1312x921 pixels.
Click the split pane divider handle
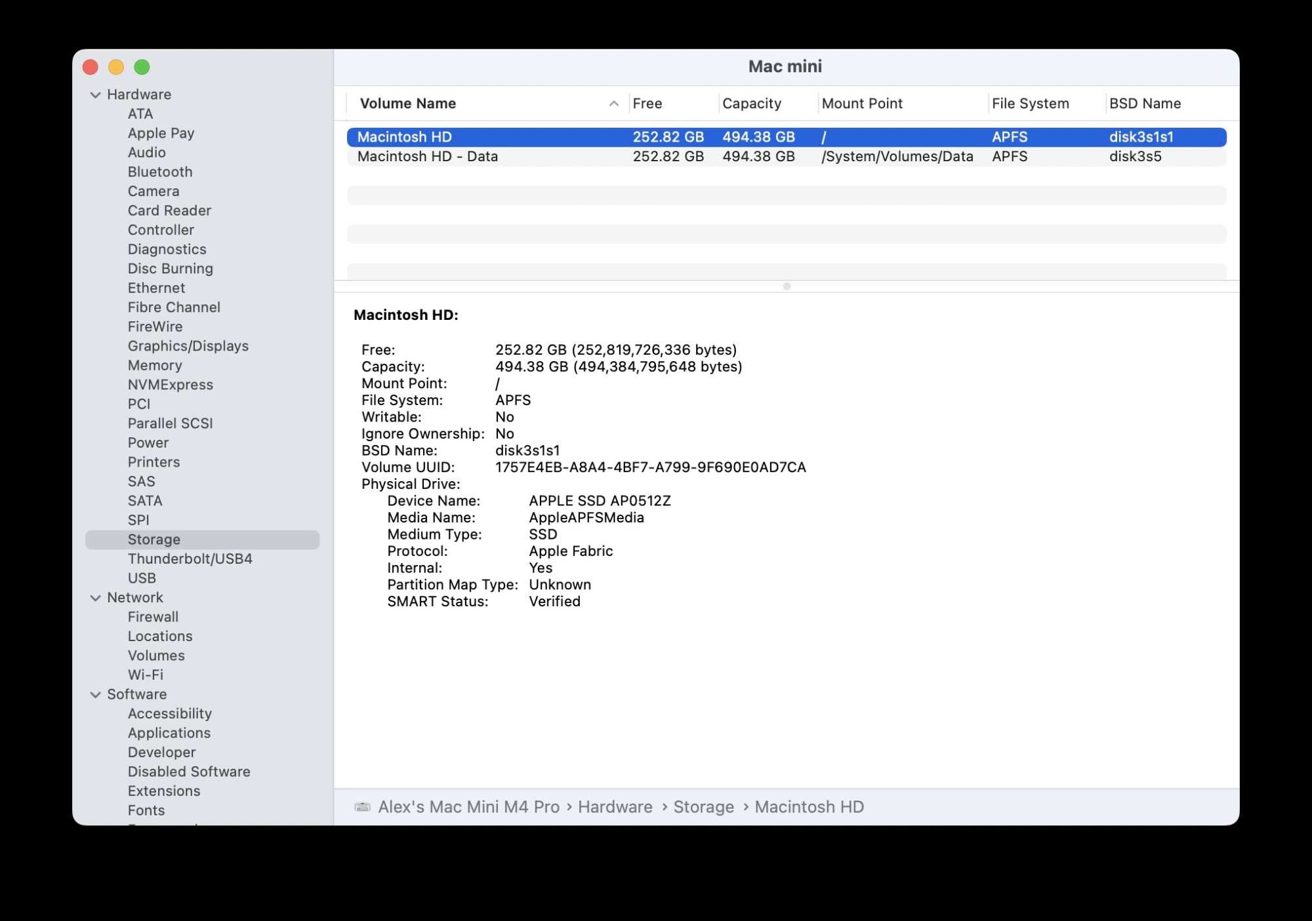tap(787, 286)
